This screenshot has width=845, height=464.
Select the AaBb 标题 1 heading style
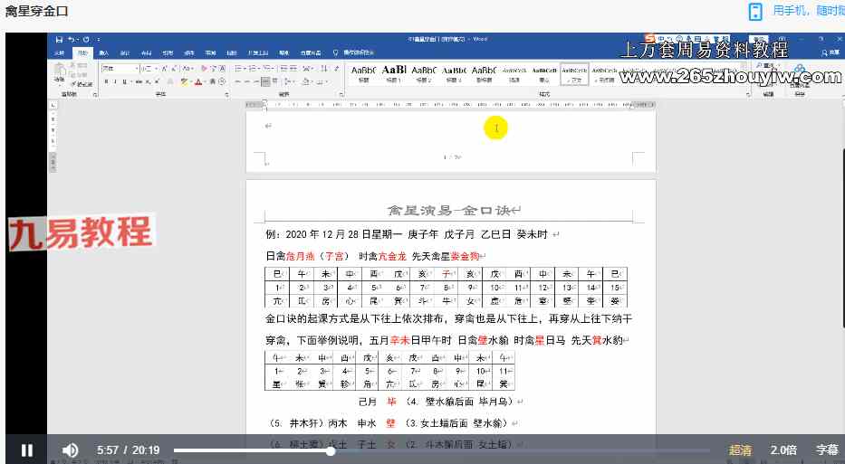coord(394,71)
